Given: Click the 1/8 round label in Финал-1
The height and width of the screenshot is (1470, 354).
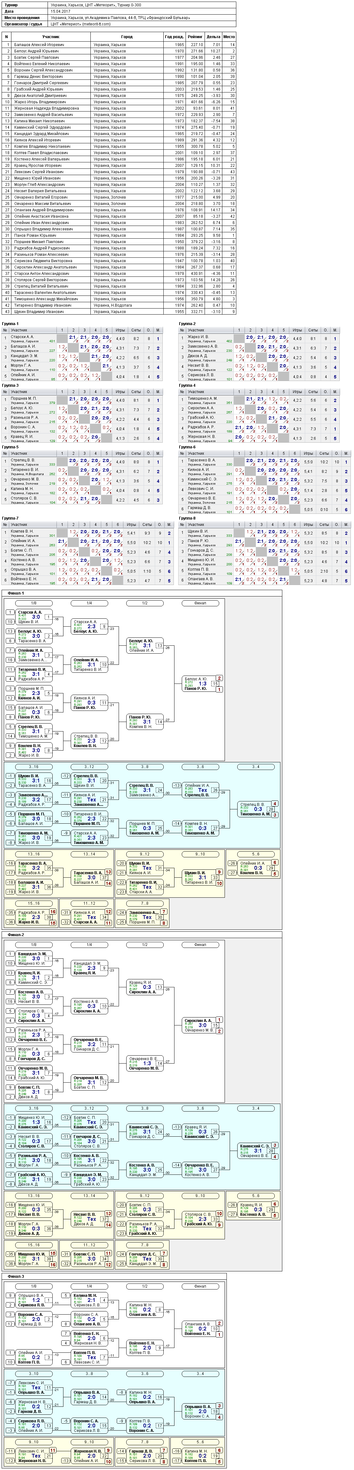Looking at the screenshot, I should (34, 603).
